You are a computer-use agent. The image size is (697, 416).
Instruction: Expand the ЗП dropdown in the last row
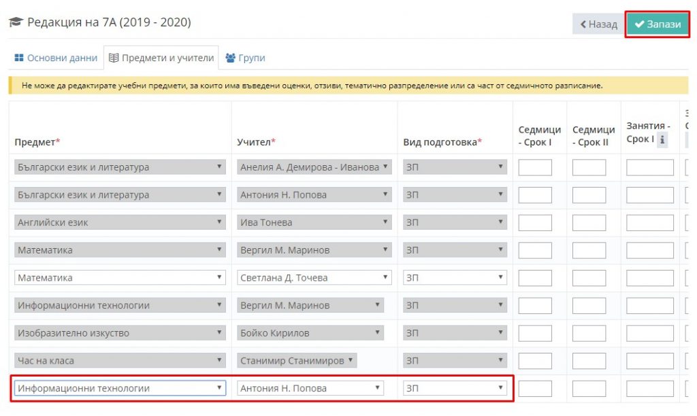(455, 388)
